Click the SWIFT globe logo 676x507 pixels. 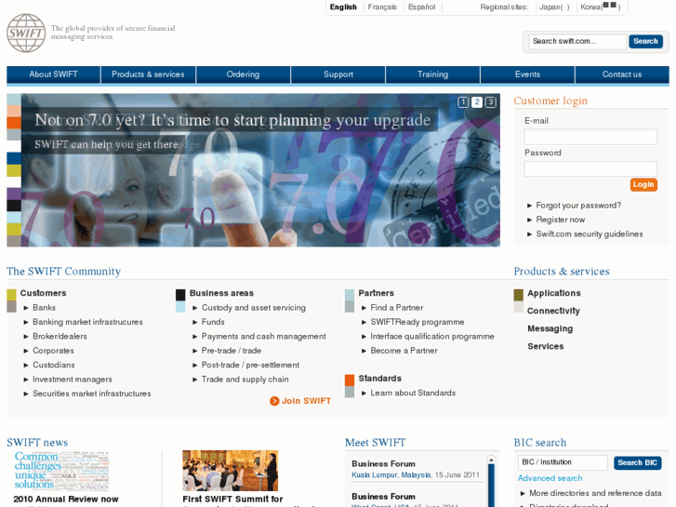26,33
